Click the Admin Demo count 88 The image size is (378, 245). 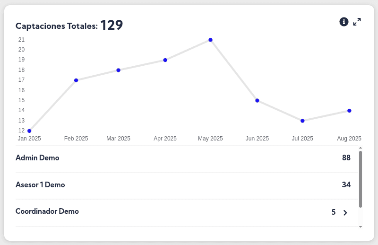[346, 158]
